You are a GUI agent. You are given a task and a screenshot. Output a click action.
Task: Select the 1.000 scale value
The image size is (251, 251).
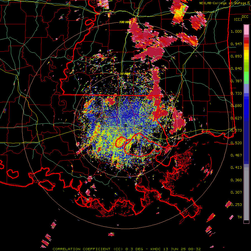236,31
